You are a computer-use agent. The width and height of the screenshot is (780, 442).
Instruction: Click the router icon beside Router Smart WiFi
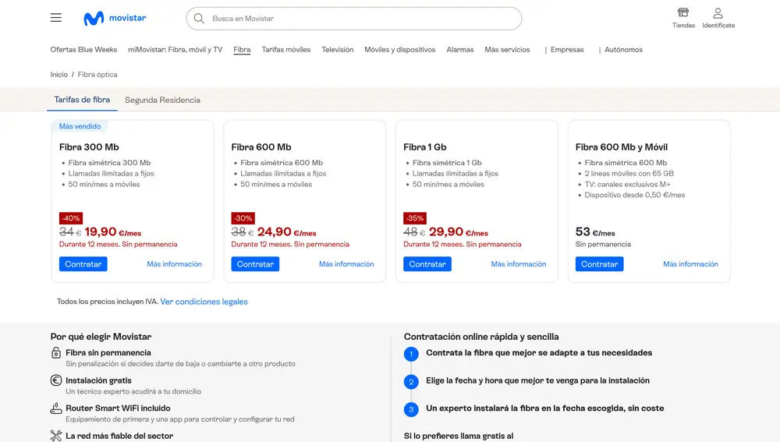pyautogui.click(x=56, y=408)
